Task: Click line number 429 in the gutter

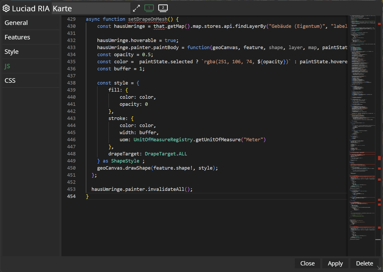Action: click(71, 19)
